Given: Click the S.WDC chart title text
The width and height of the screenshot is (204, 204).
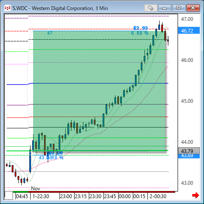Looking at the screenshot, I should pos(60,8).
